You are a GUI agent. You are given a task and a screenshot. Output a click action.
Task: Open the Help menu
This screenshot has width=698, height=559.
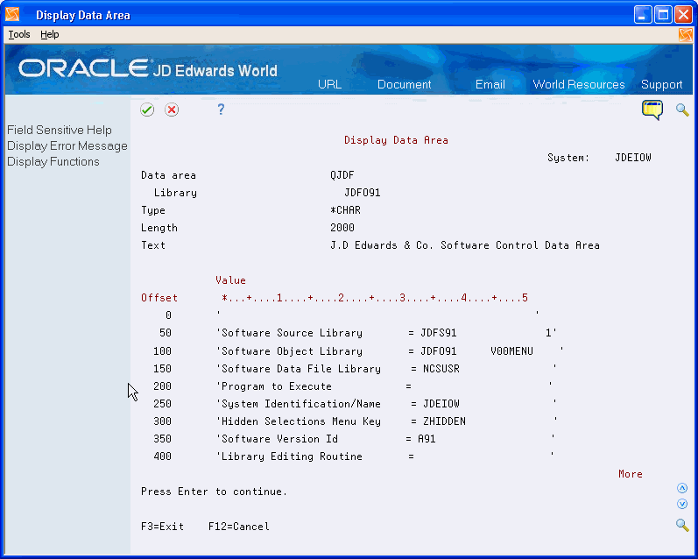[x=49, y=34]
